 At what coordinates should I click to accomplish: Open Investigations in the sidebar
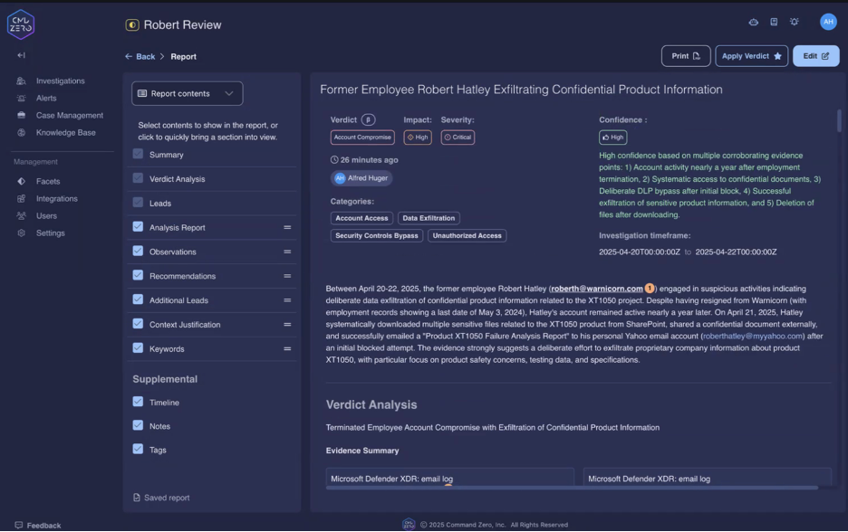(60, 81)
